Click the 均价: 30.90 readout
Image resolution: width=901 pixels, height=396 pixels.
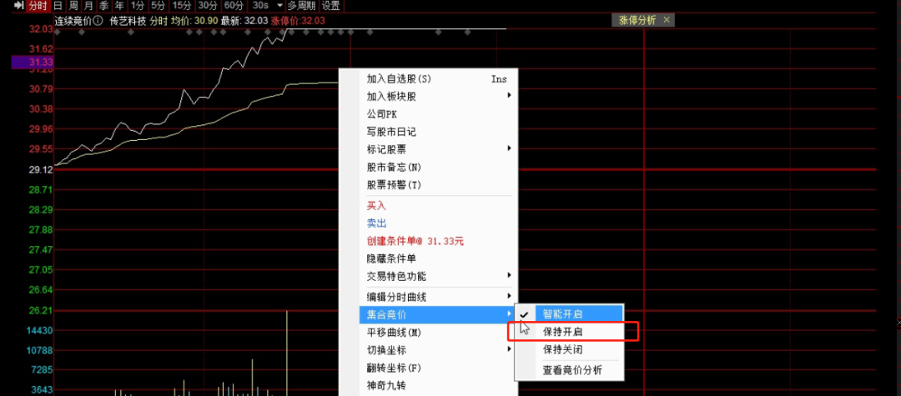[194, 21]
